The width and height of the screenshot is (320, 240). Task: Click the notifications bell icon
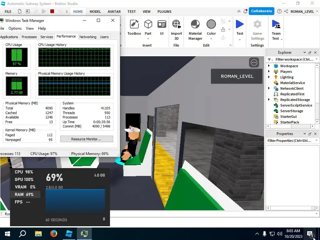(x=245, y=11)
